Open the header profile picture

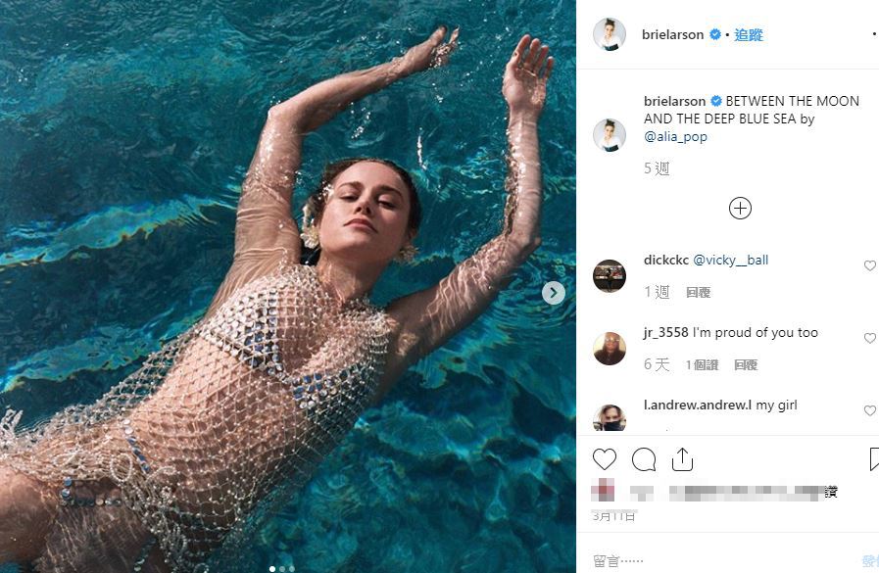[610, 34]
